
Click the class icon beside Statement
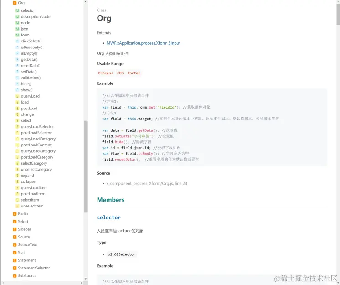coord(15,260)
